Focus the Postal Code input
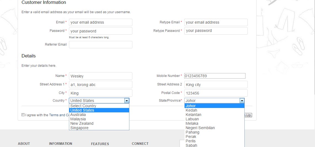 (216, 93)
